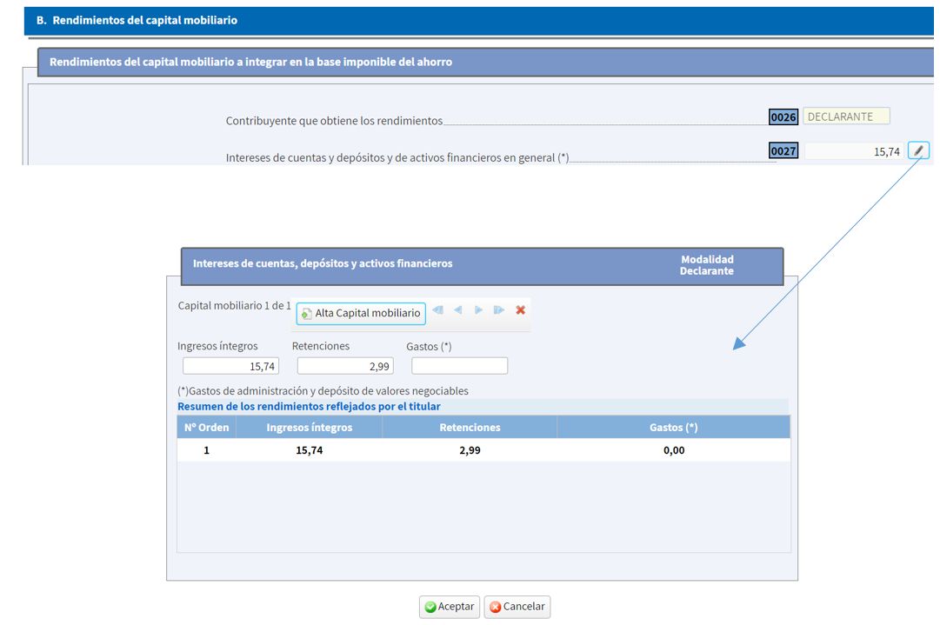940x625 pixels.
Task: Click the Retenciones input box showing 2,99
Action: [345, 366]
